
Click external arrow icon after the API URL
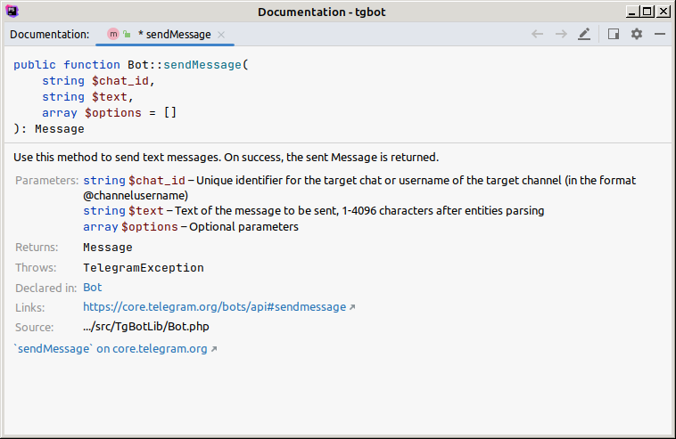tap(352, 307)
